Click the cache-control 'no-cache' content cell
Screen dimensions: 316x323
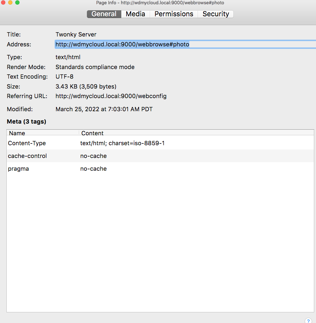[x=93, y=156]
